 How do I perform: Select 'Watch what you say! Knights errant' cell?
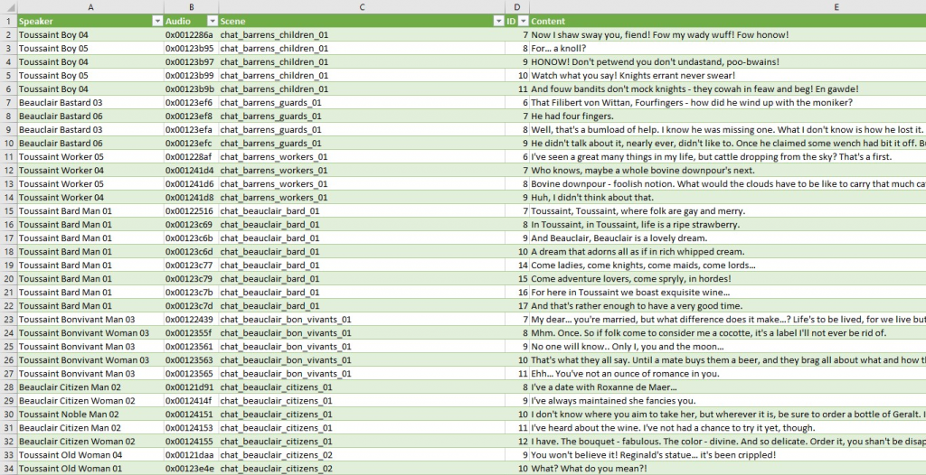pyautogui.click(x=728, y=76)
